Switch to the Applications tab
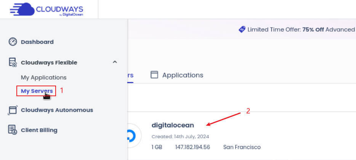356x160 pixels. tap(183, 75)
